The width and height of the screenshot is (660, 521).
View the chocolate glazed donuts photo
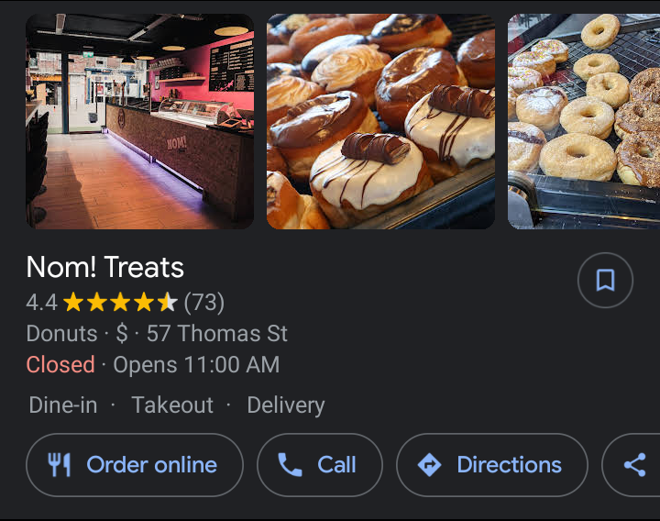[x=381, y=121]
